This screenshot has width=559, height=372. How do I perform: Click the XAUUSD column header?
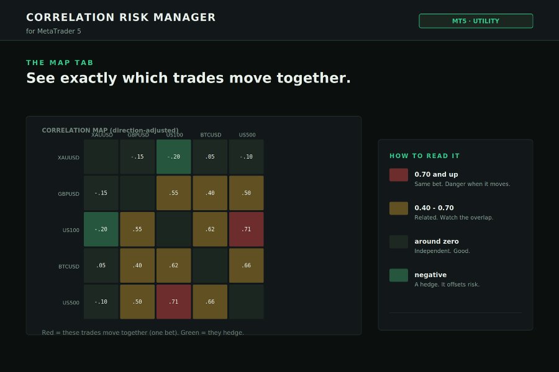click(x=102, y=135)
